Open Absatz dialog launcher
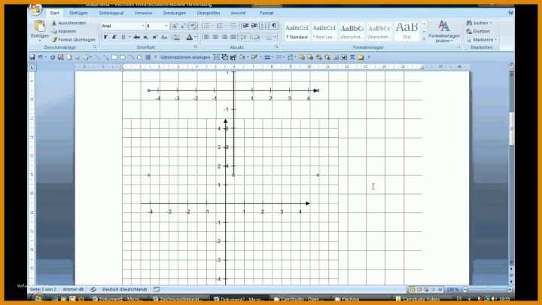 276,47
